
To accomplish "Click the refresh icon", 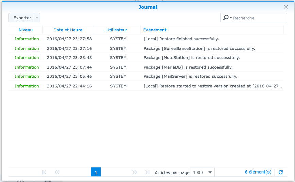I will coord(281,172).
